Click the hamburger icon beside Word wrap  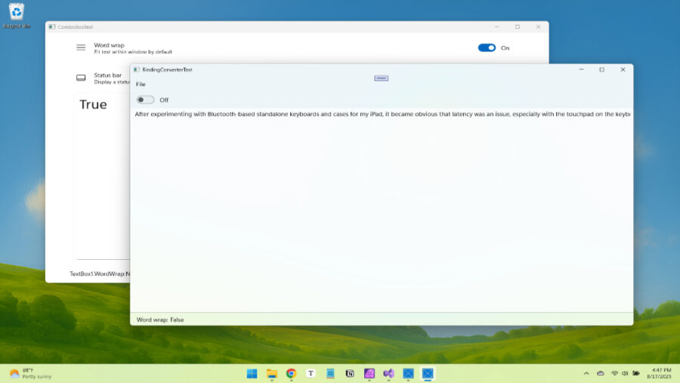click(81, 48)
